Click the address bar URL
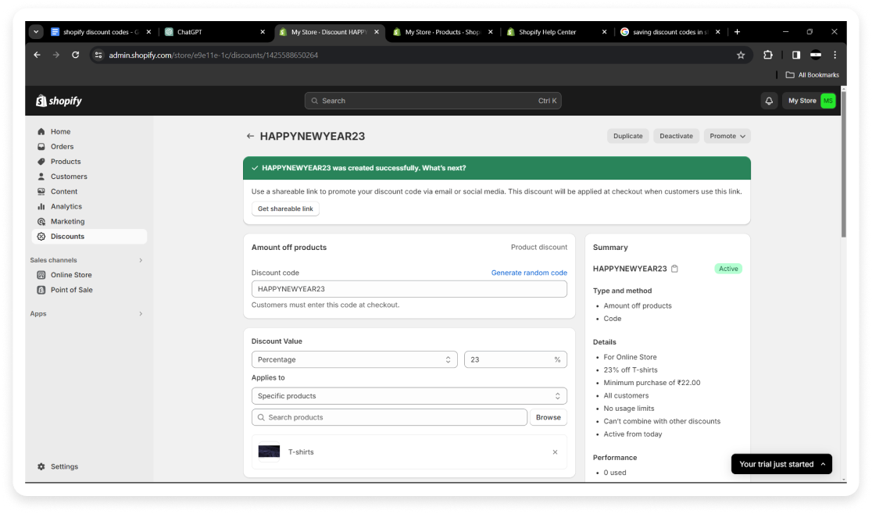This screenshot has height=514, width=872. (213, 55)
